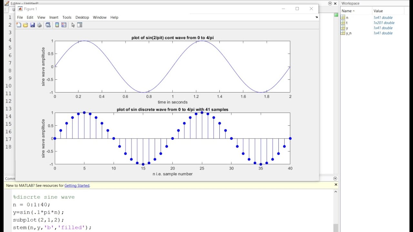Image resolution: width=413 pixels, height=232 pixels.
Task: Click editor line number 18
Action: point(8,147)
